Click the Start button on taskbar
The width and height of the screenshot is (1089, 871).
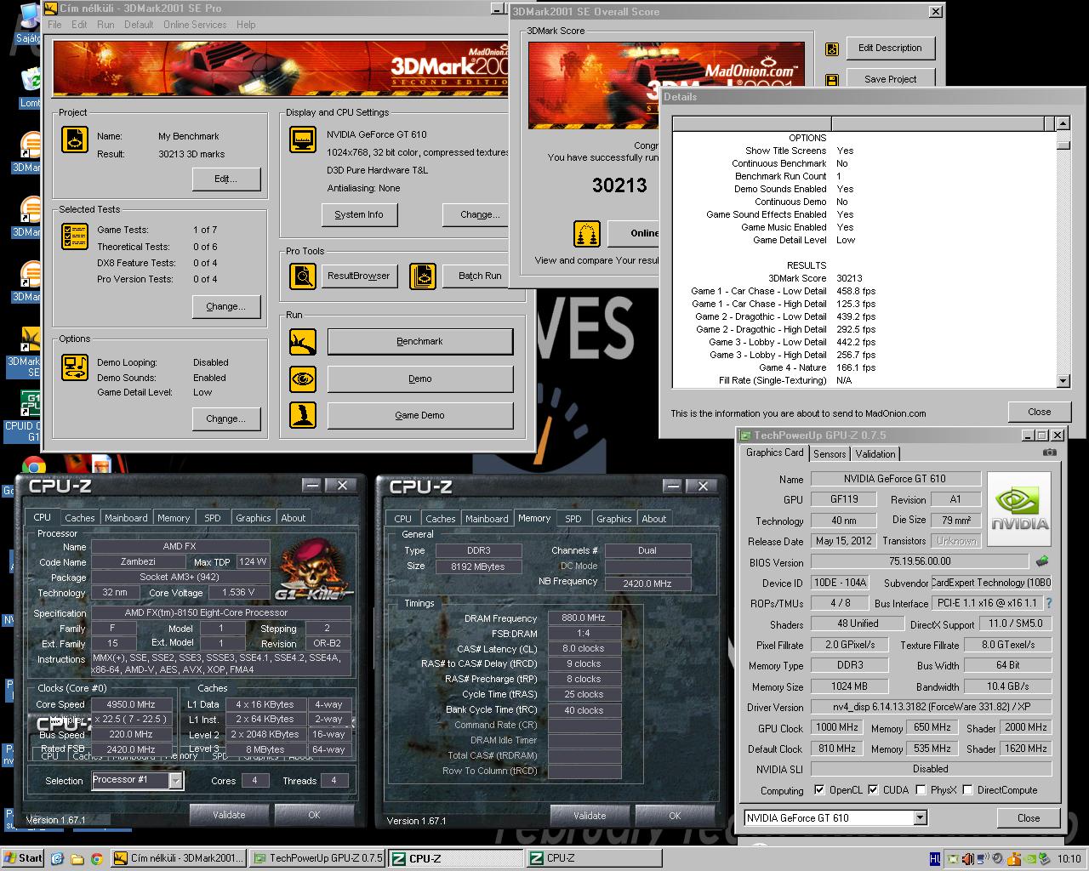(23, 858)
